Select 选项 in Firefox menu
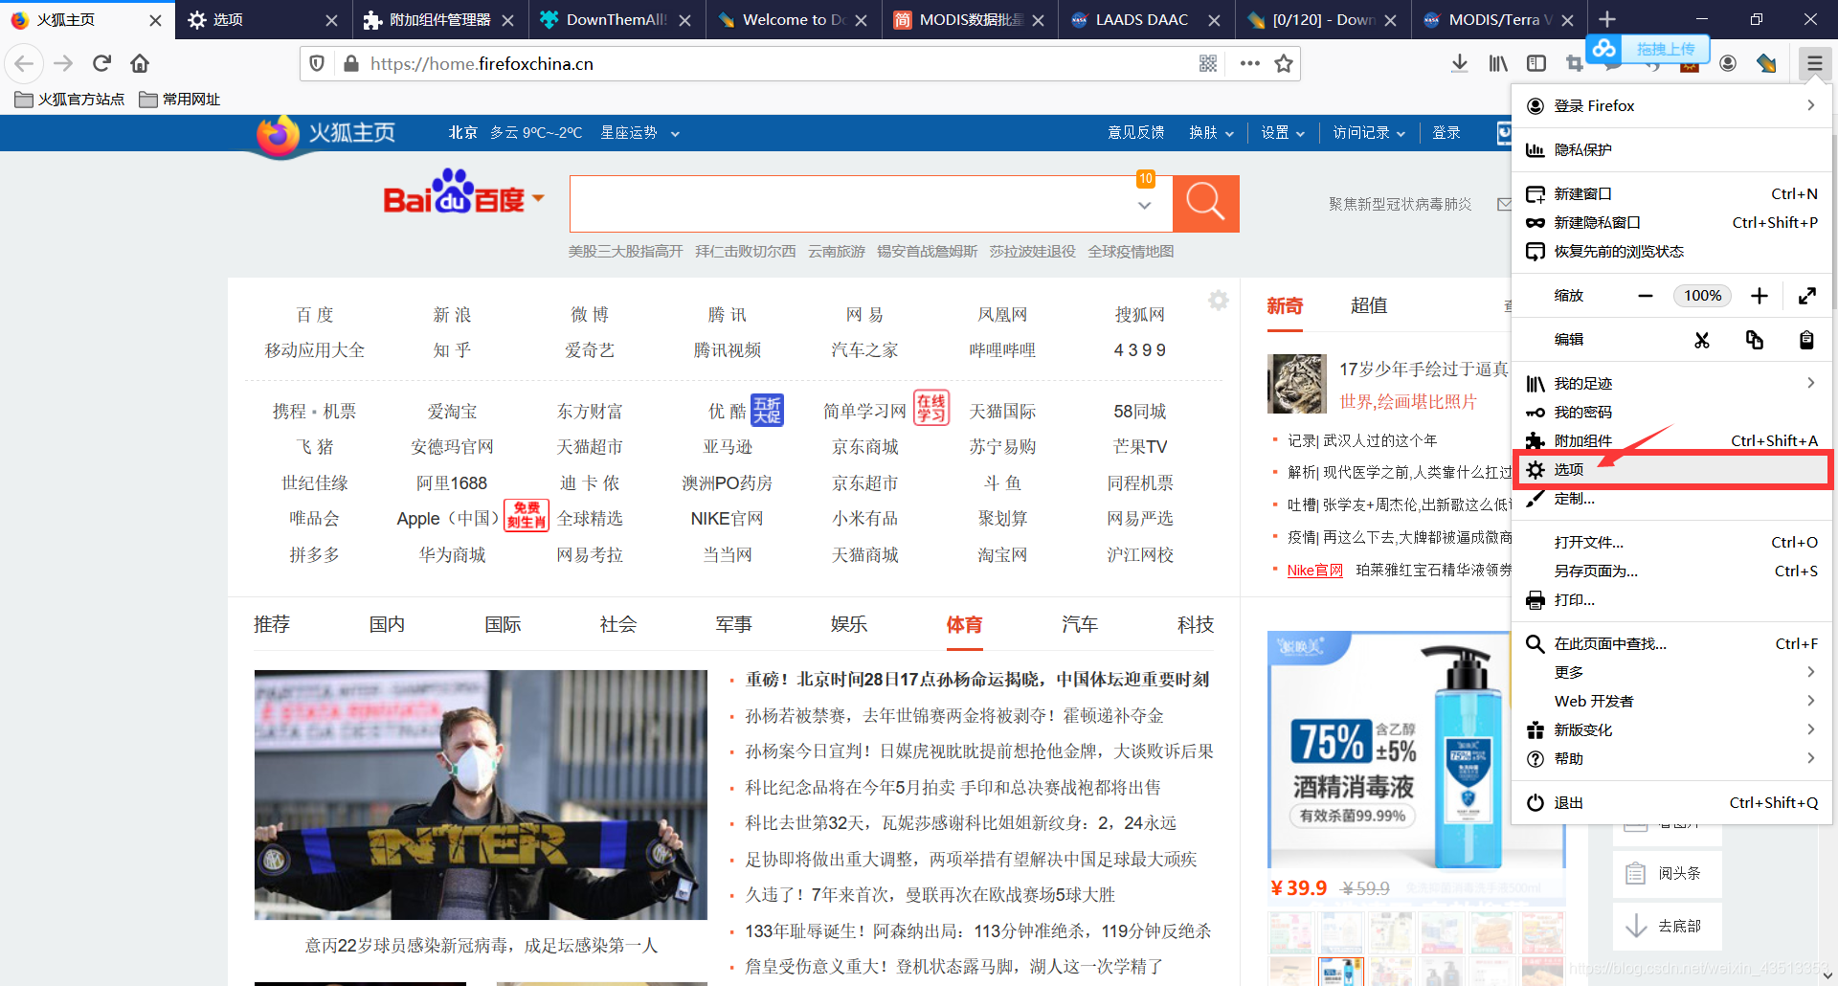This screenshot has width=1838, height=986. point(1670,470)
